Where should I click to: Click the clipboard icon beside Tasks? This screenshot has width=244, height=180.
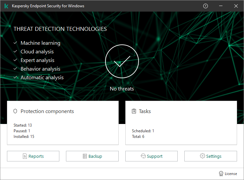[x=134, y=111]
